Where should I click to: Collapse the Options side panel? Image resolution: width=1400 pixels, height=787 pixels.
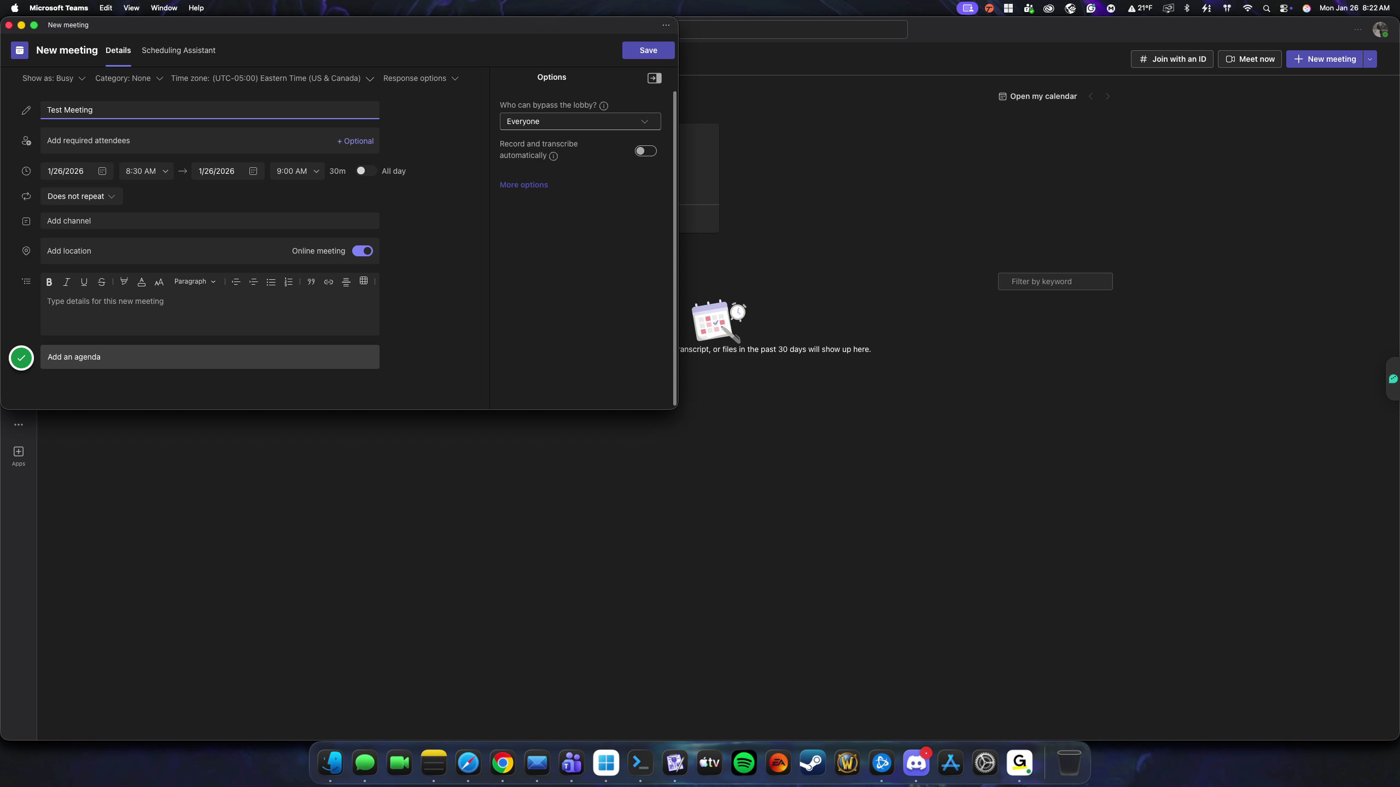click(x=655, y=78)
